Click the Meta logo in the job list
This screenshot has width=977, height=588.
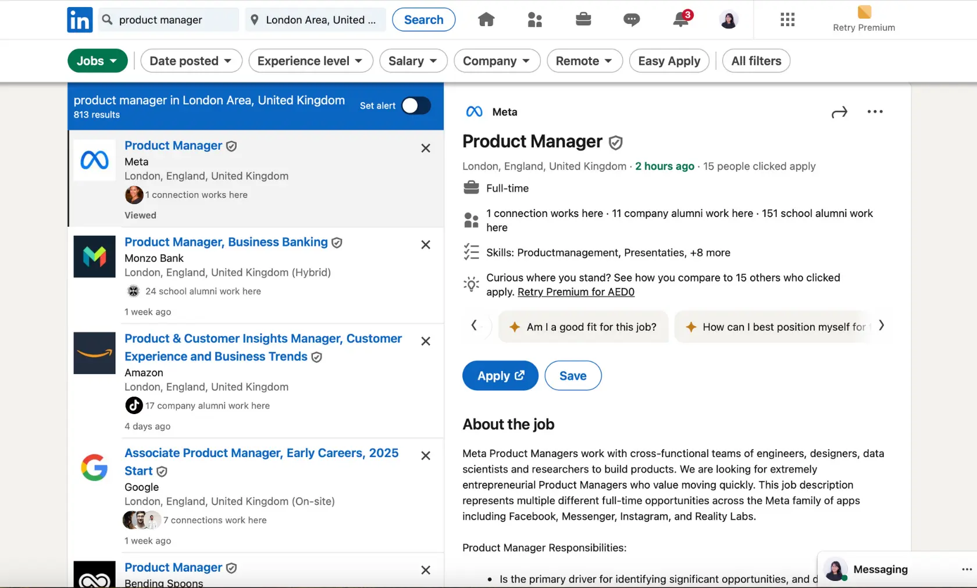[x=94, y=160]
